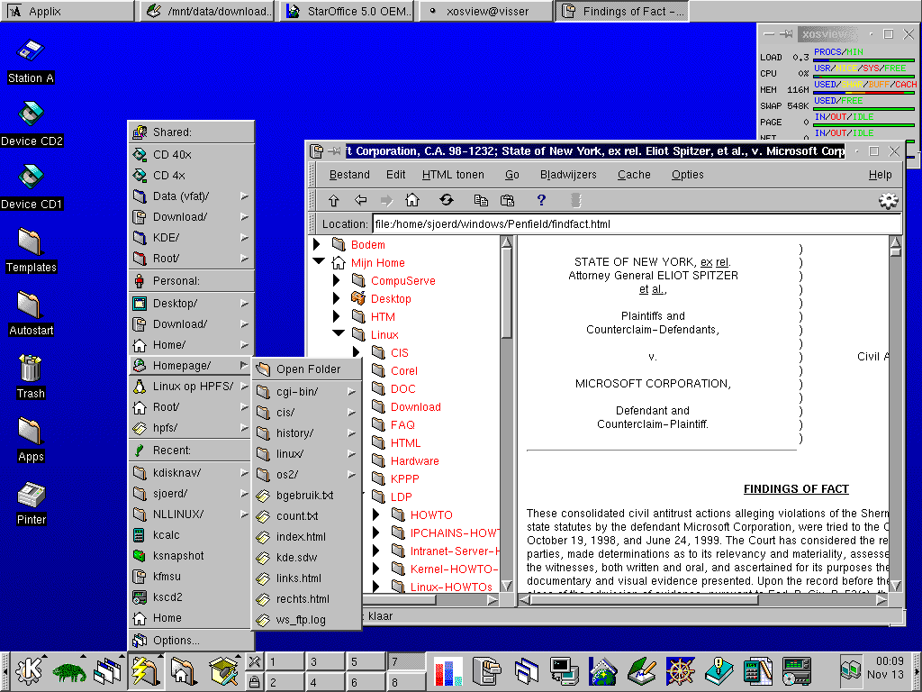Toggle sticky pin on the xosview window
Viewport: 922px width, 692px height.
pyautogui.click(x=785, y=34)
